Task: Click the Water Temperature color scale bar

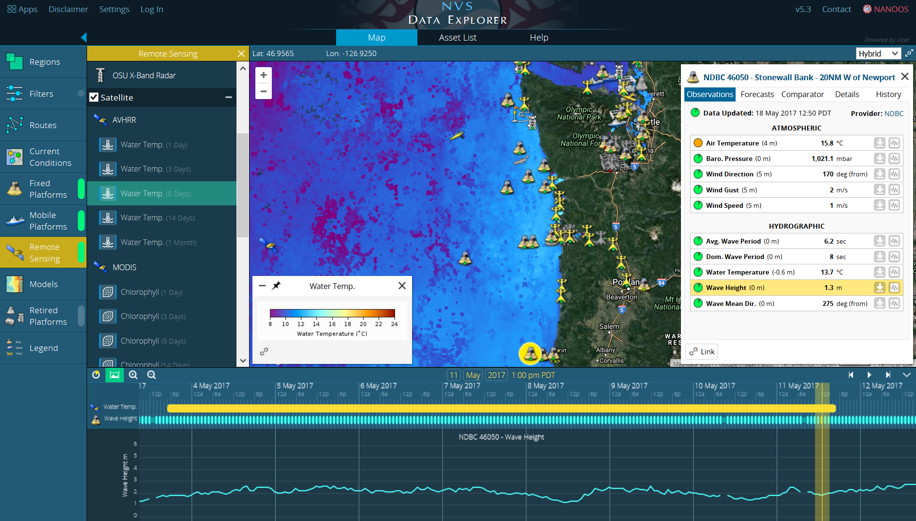Action: pos(332,313)
